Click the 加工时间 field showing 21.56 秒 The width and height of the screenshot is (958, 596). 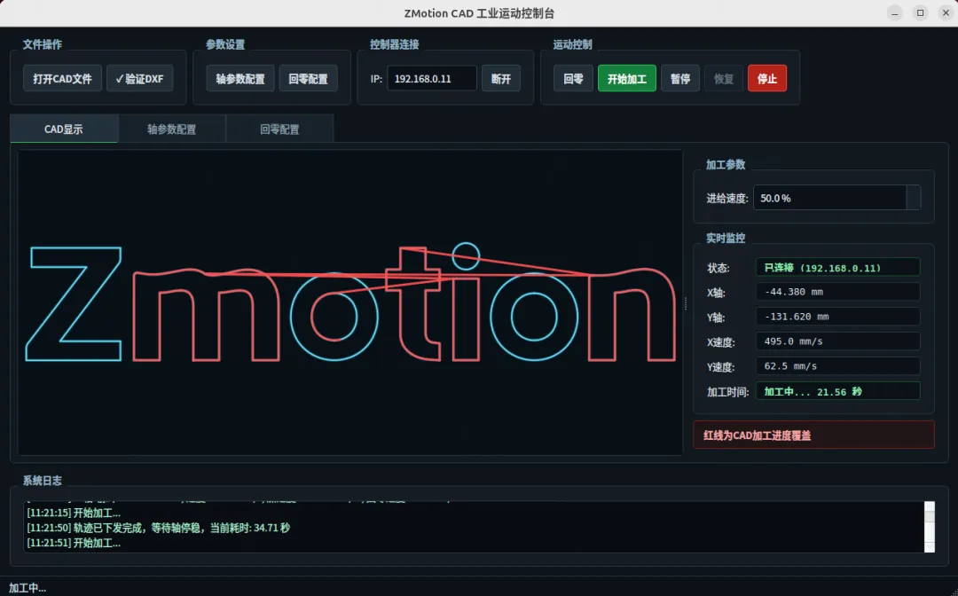837,391
